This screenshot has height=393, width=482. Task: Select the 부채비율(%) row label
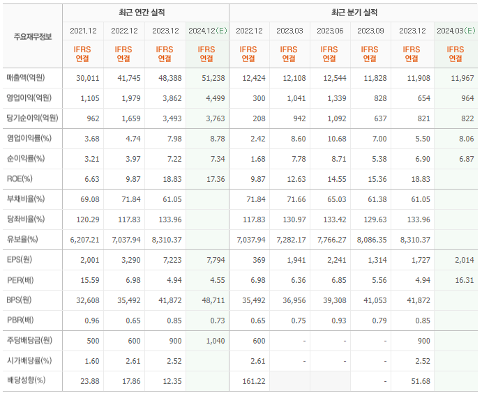[26, 199]
